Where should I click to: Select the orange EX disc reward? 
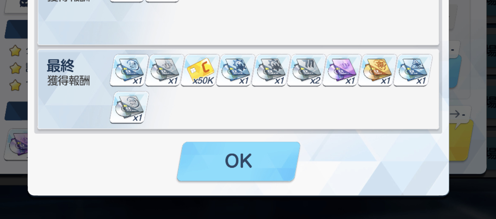click(378, 70)
